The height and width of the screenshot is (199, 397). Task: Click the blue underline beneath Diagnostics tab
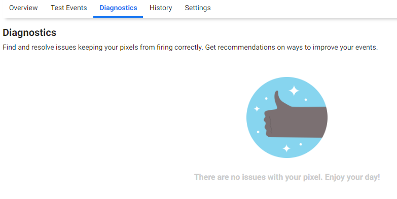point(118,17)
